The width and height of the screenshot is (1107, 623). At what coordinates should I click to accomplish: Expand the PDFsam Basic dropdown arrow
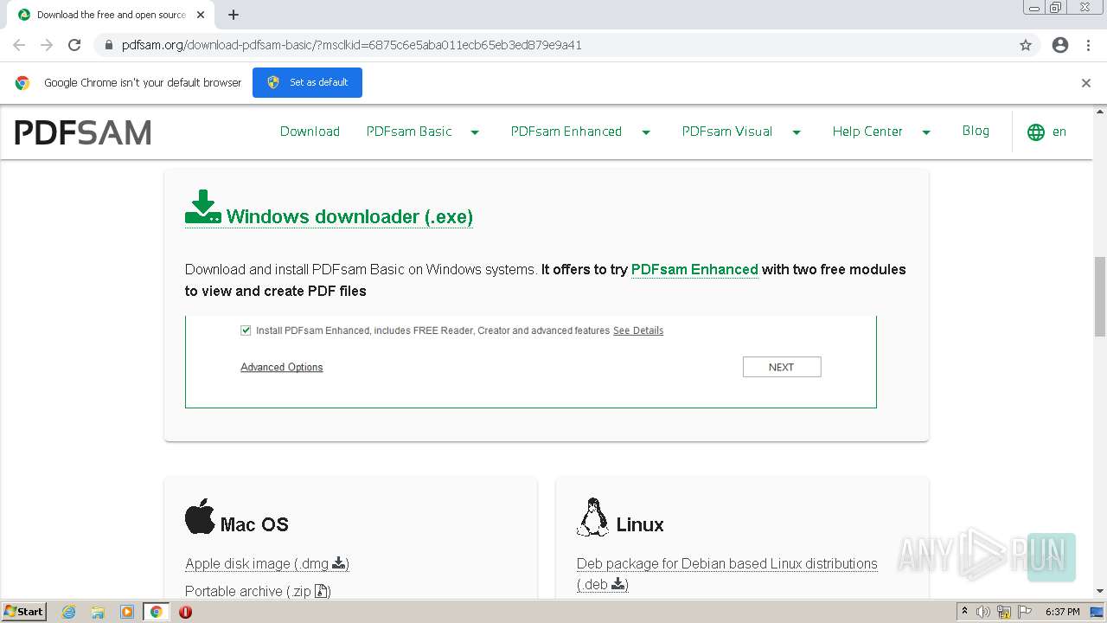click(475, 132)
